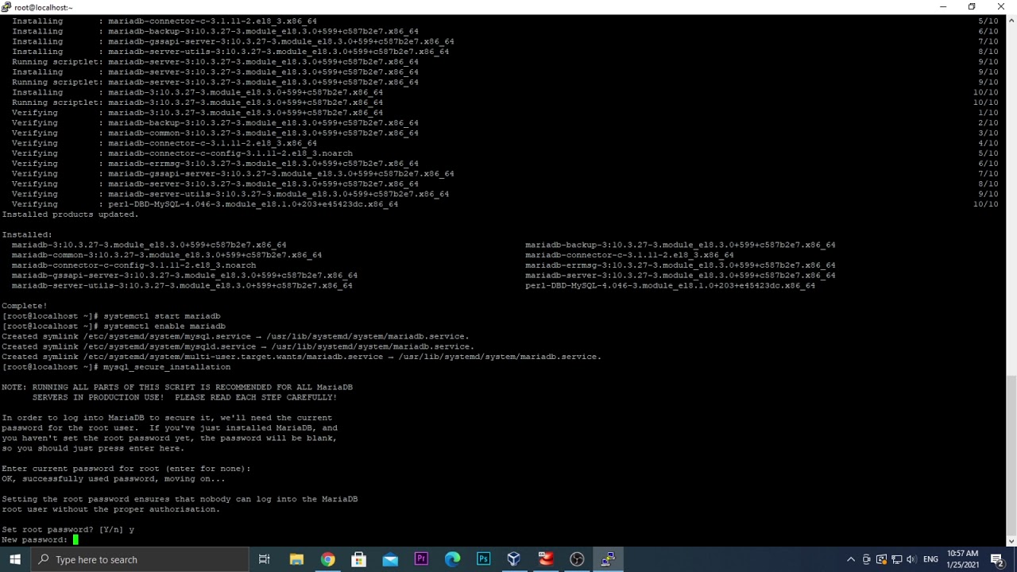
Task: Click the installed mariadb-connector-c-config package entry
Action: (133, 265)
